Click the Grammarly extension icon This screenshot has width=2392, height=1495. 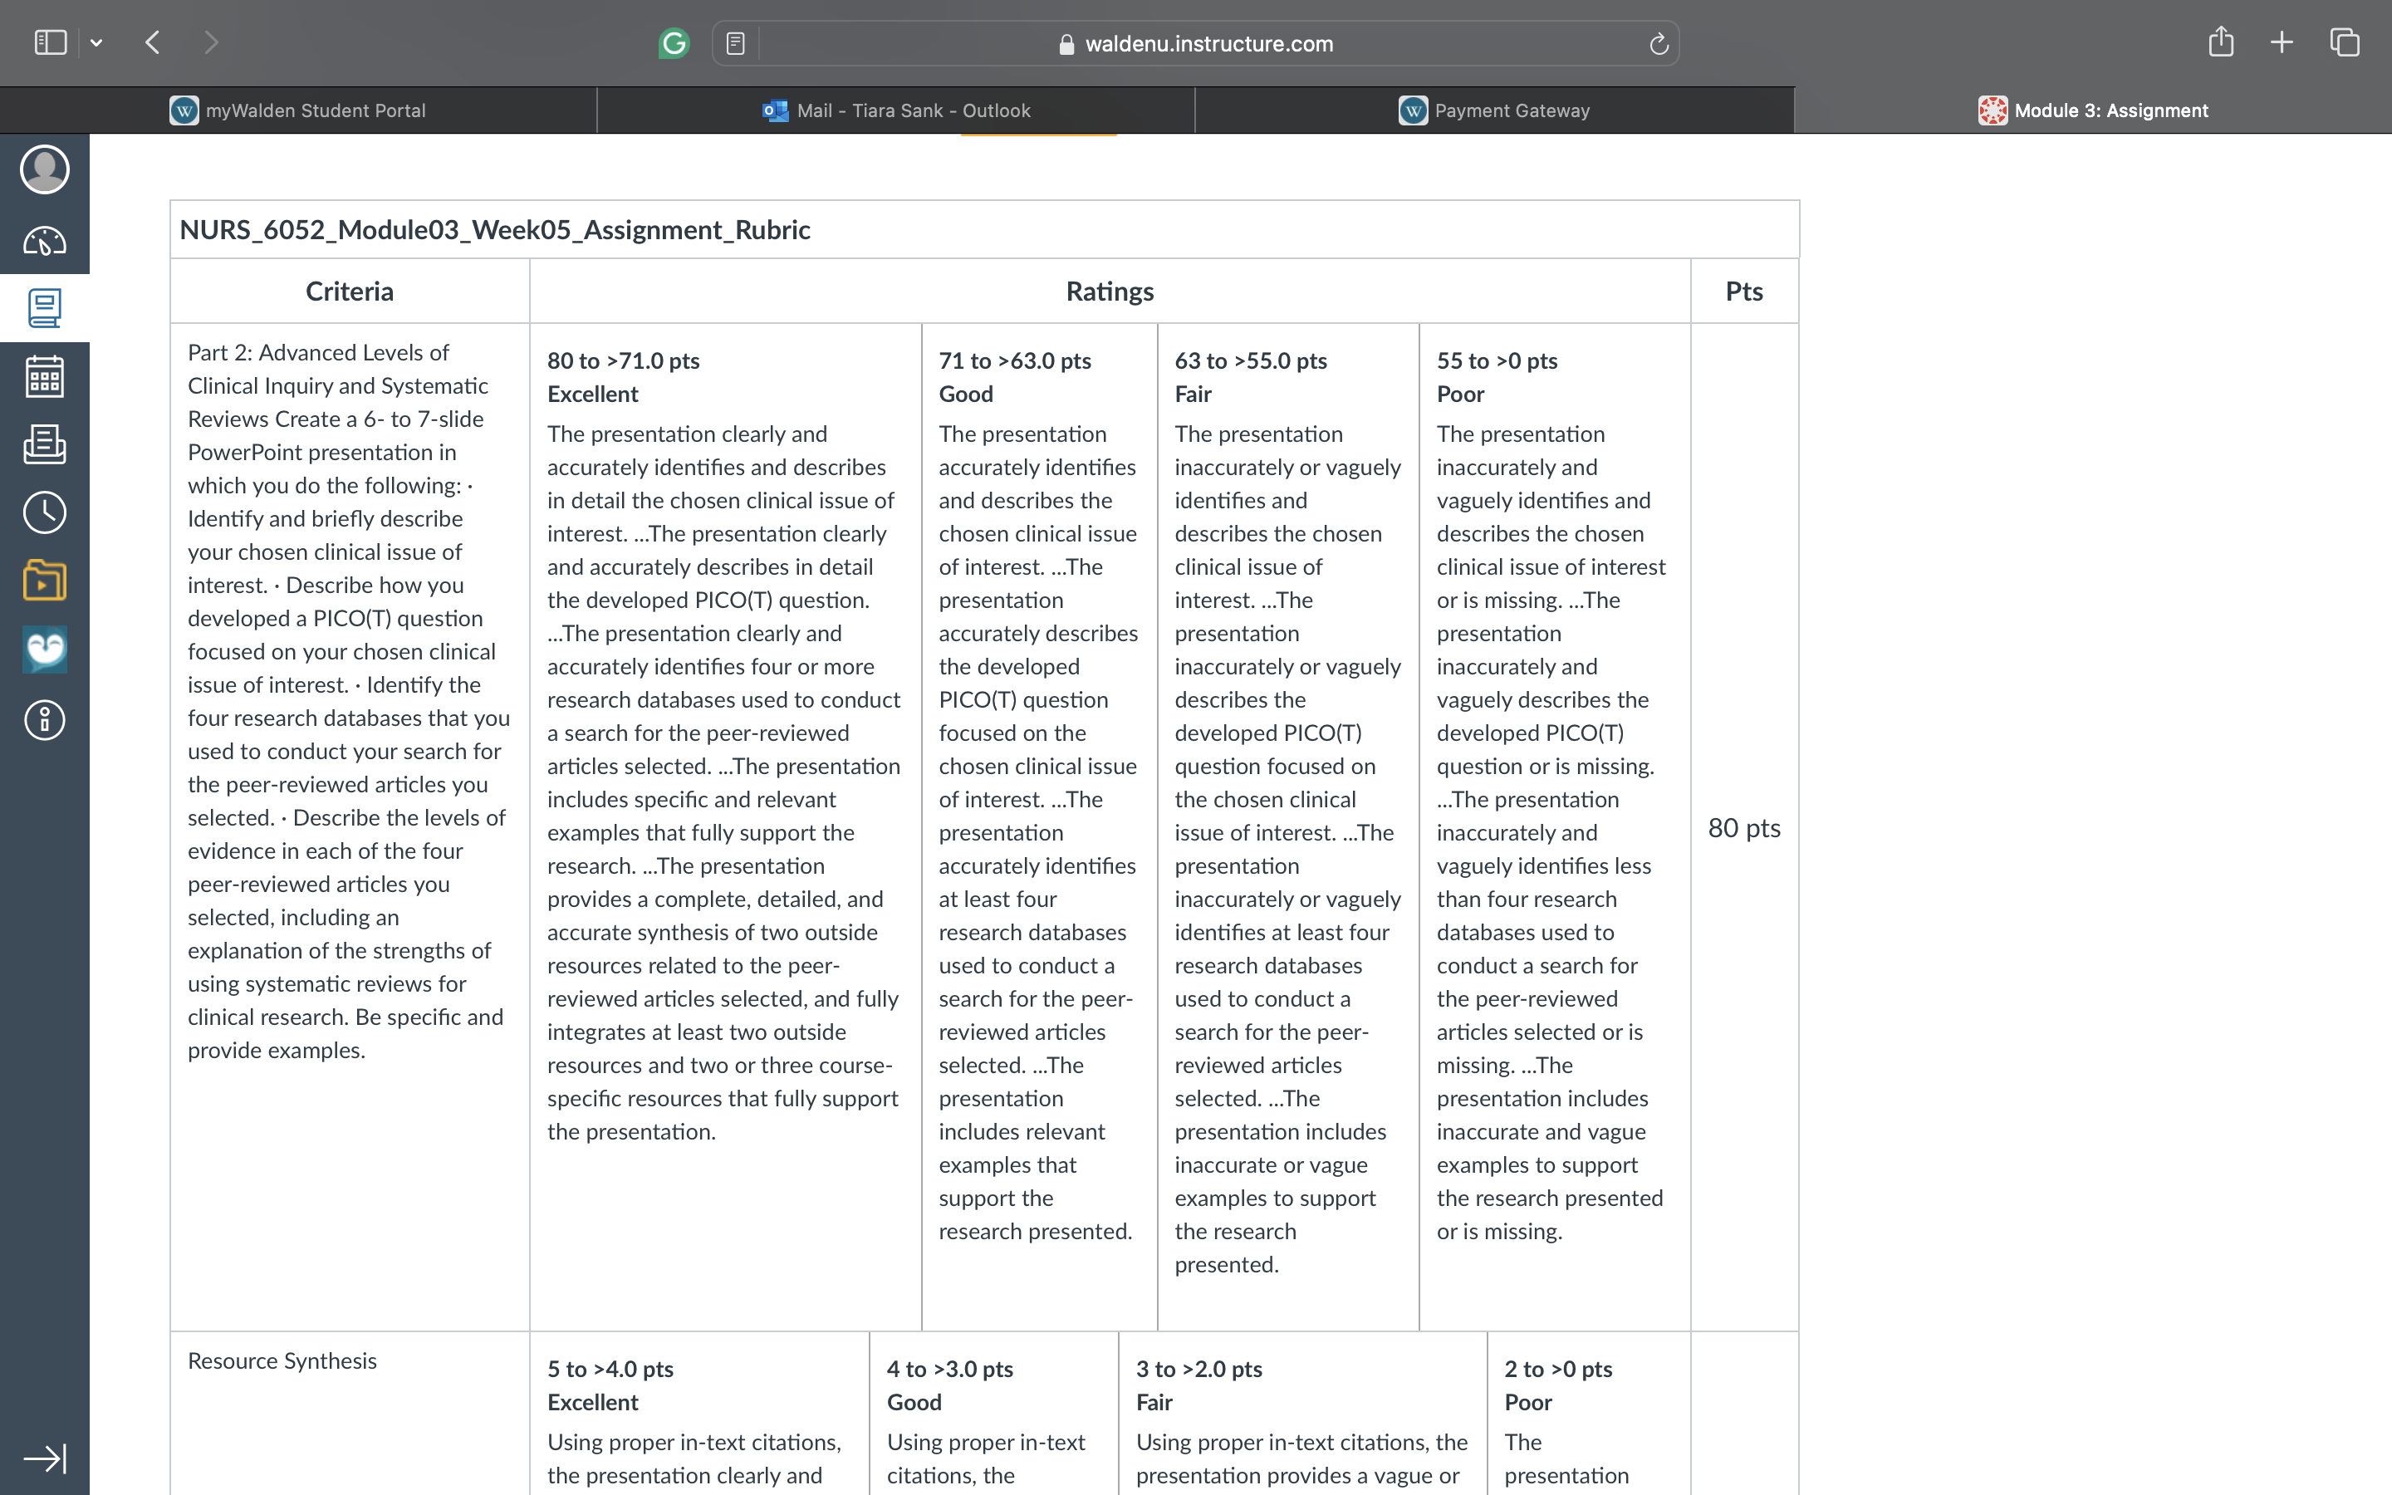[x=674, y=43]
